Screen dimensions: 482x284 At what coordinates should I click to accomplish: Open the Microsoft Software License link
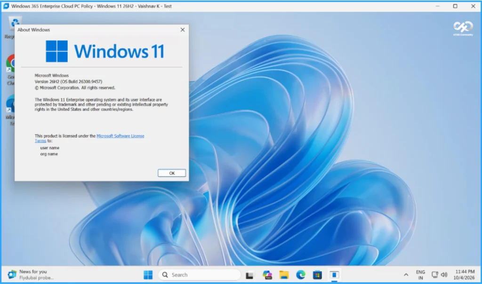point(120,136)
